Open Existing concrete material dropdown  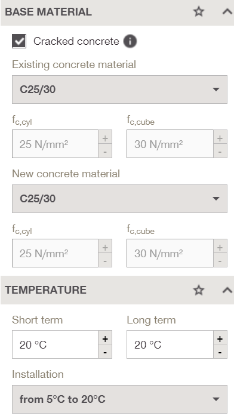point(119,90)
